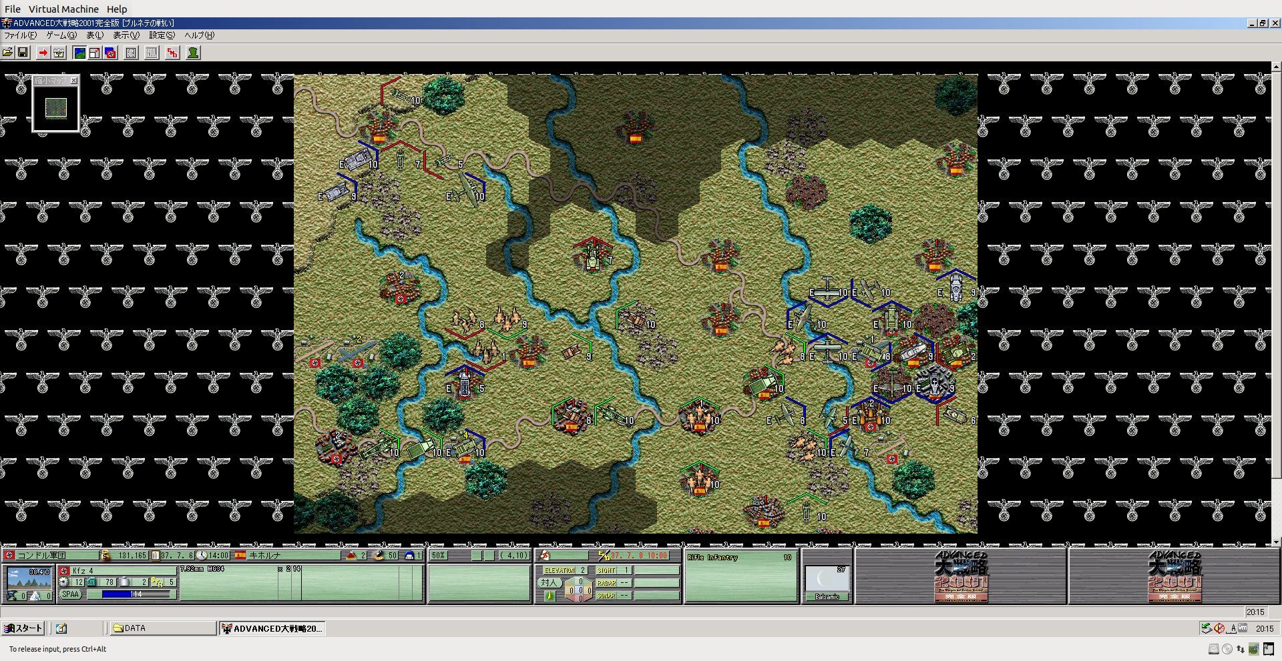This screenshot has height=661, width=1282.
Task: Click the 7.92mm MG34 weapon row
Action: 241,570
